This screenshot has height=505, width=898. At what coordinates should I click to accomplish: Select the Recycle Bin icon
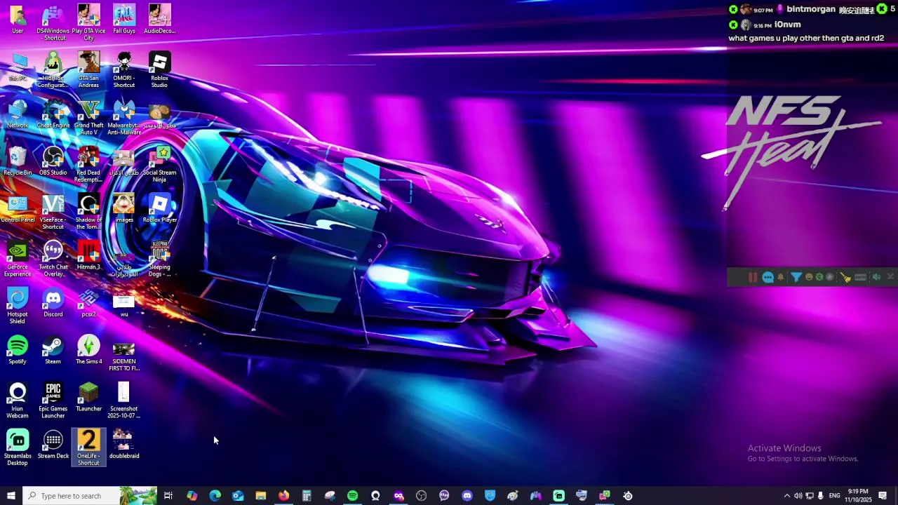18,162
